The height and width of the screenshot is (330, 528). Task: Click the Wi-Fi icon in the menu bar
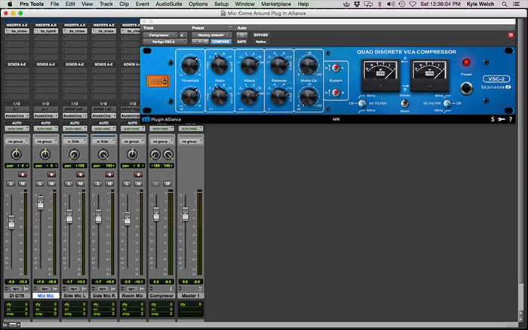click(413, 4)
